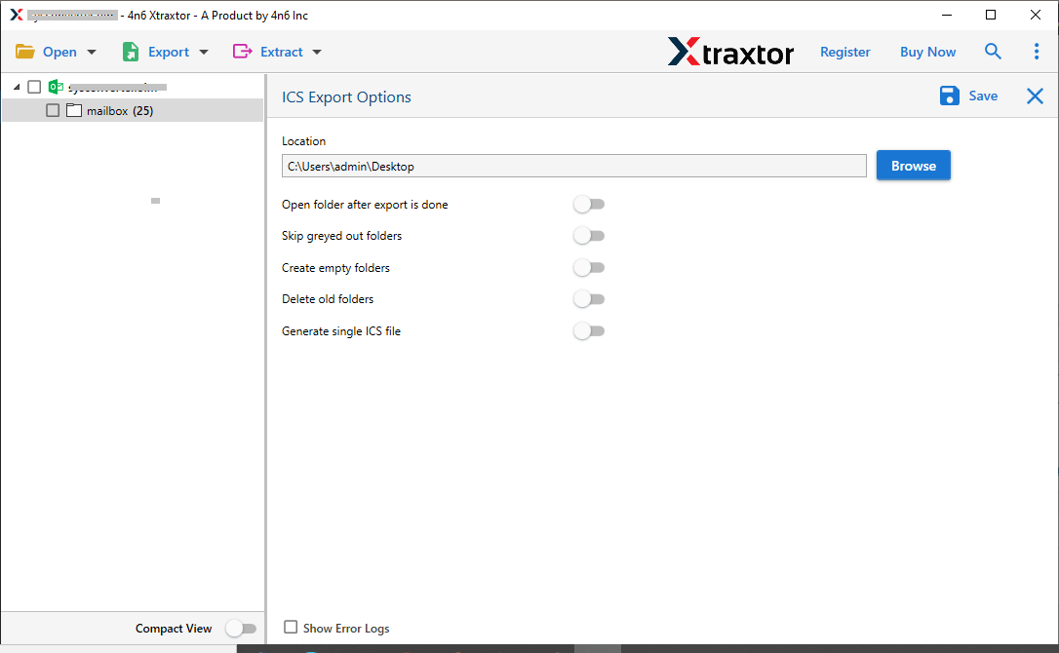Select the blurred account name in tree
Image resolution: width=1059 pixels, height=653 pixels.
pos(118,87)
